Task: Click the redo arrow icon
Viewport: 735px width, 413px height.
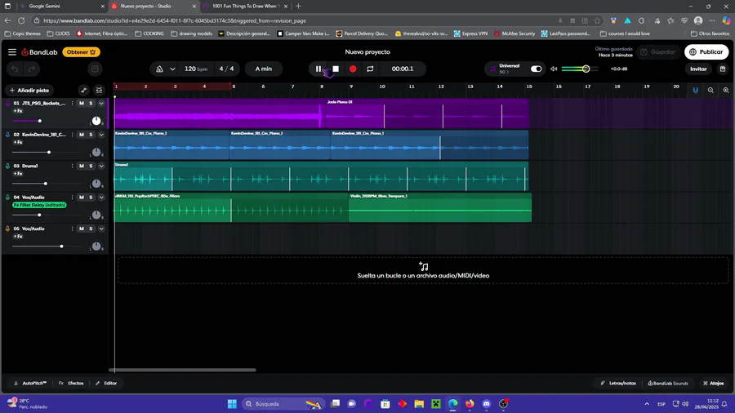Action: point(32,69)
